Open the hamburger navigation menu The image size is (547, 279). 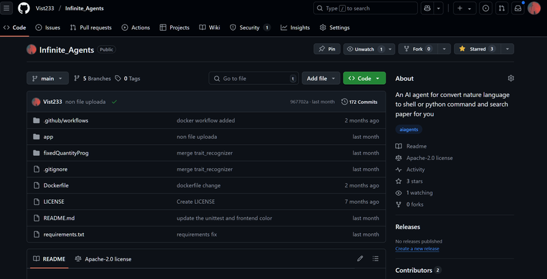[x=7, y=8]
